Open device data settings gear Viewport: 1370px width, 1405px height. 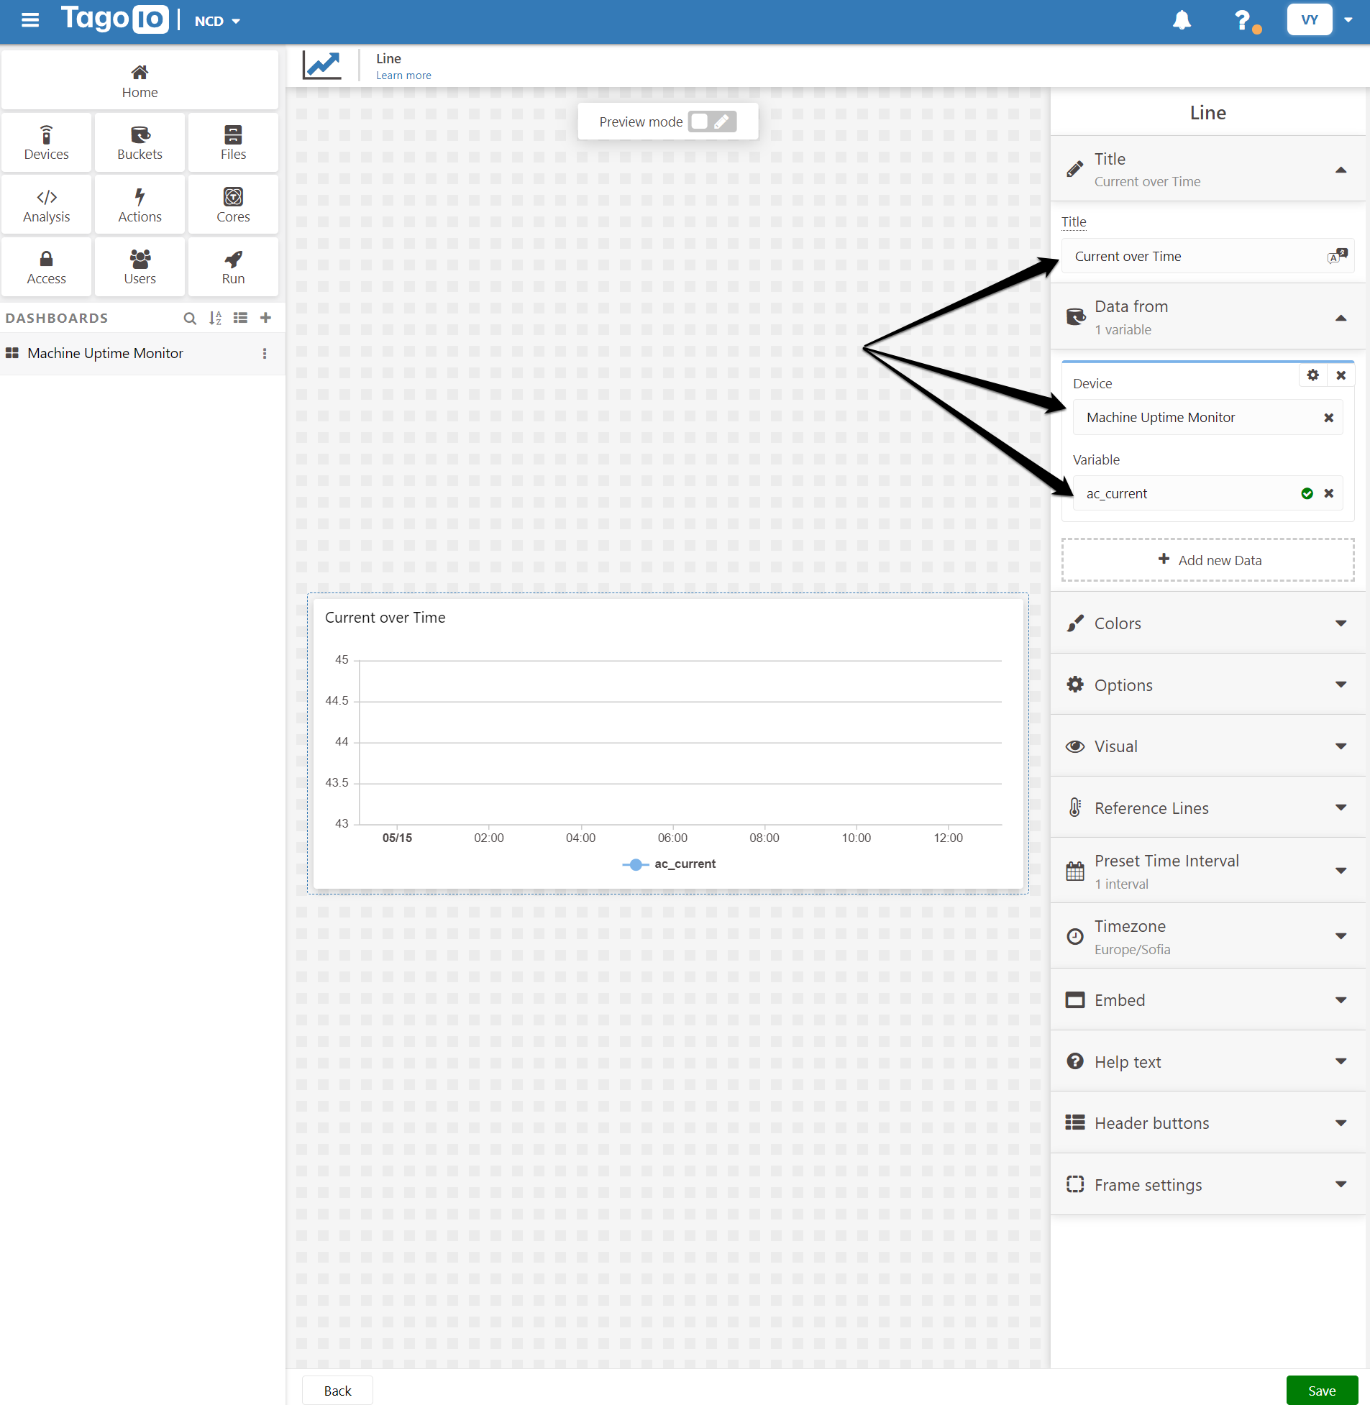click(1312, 375)
